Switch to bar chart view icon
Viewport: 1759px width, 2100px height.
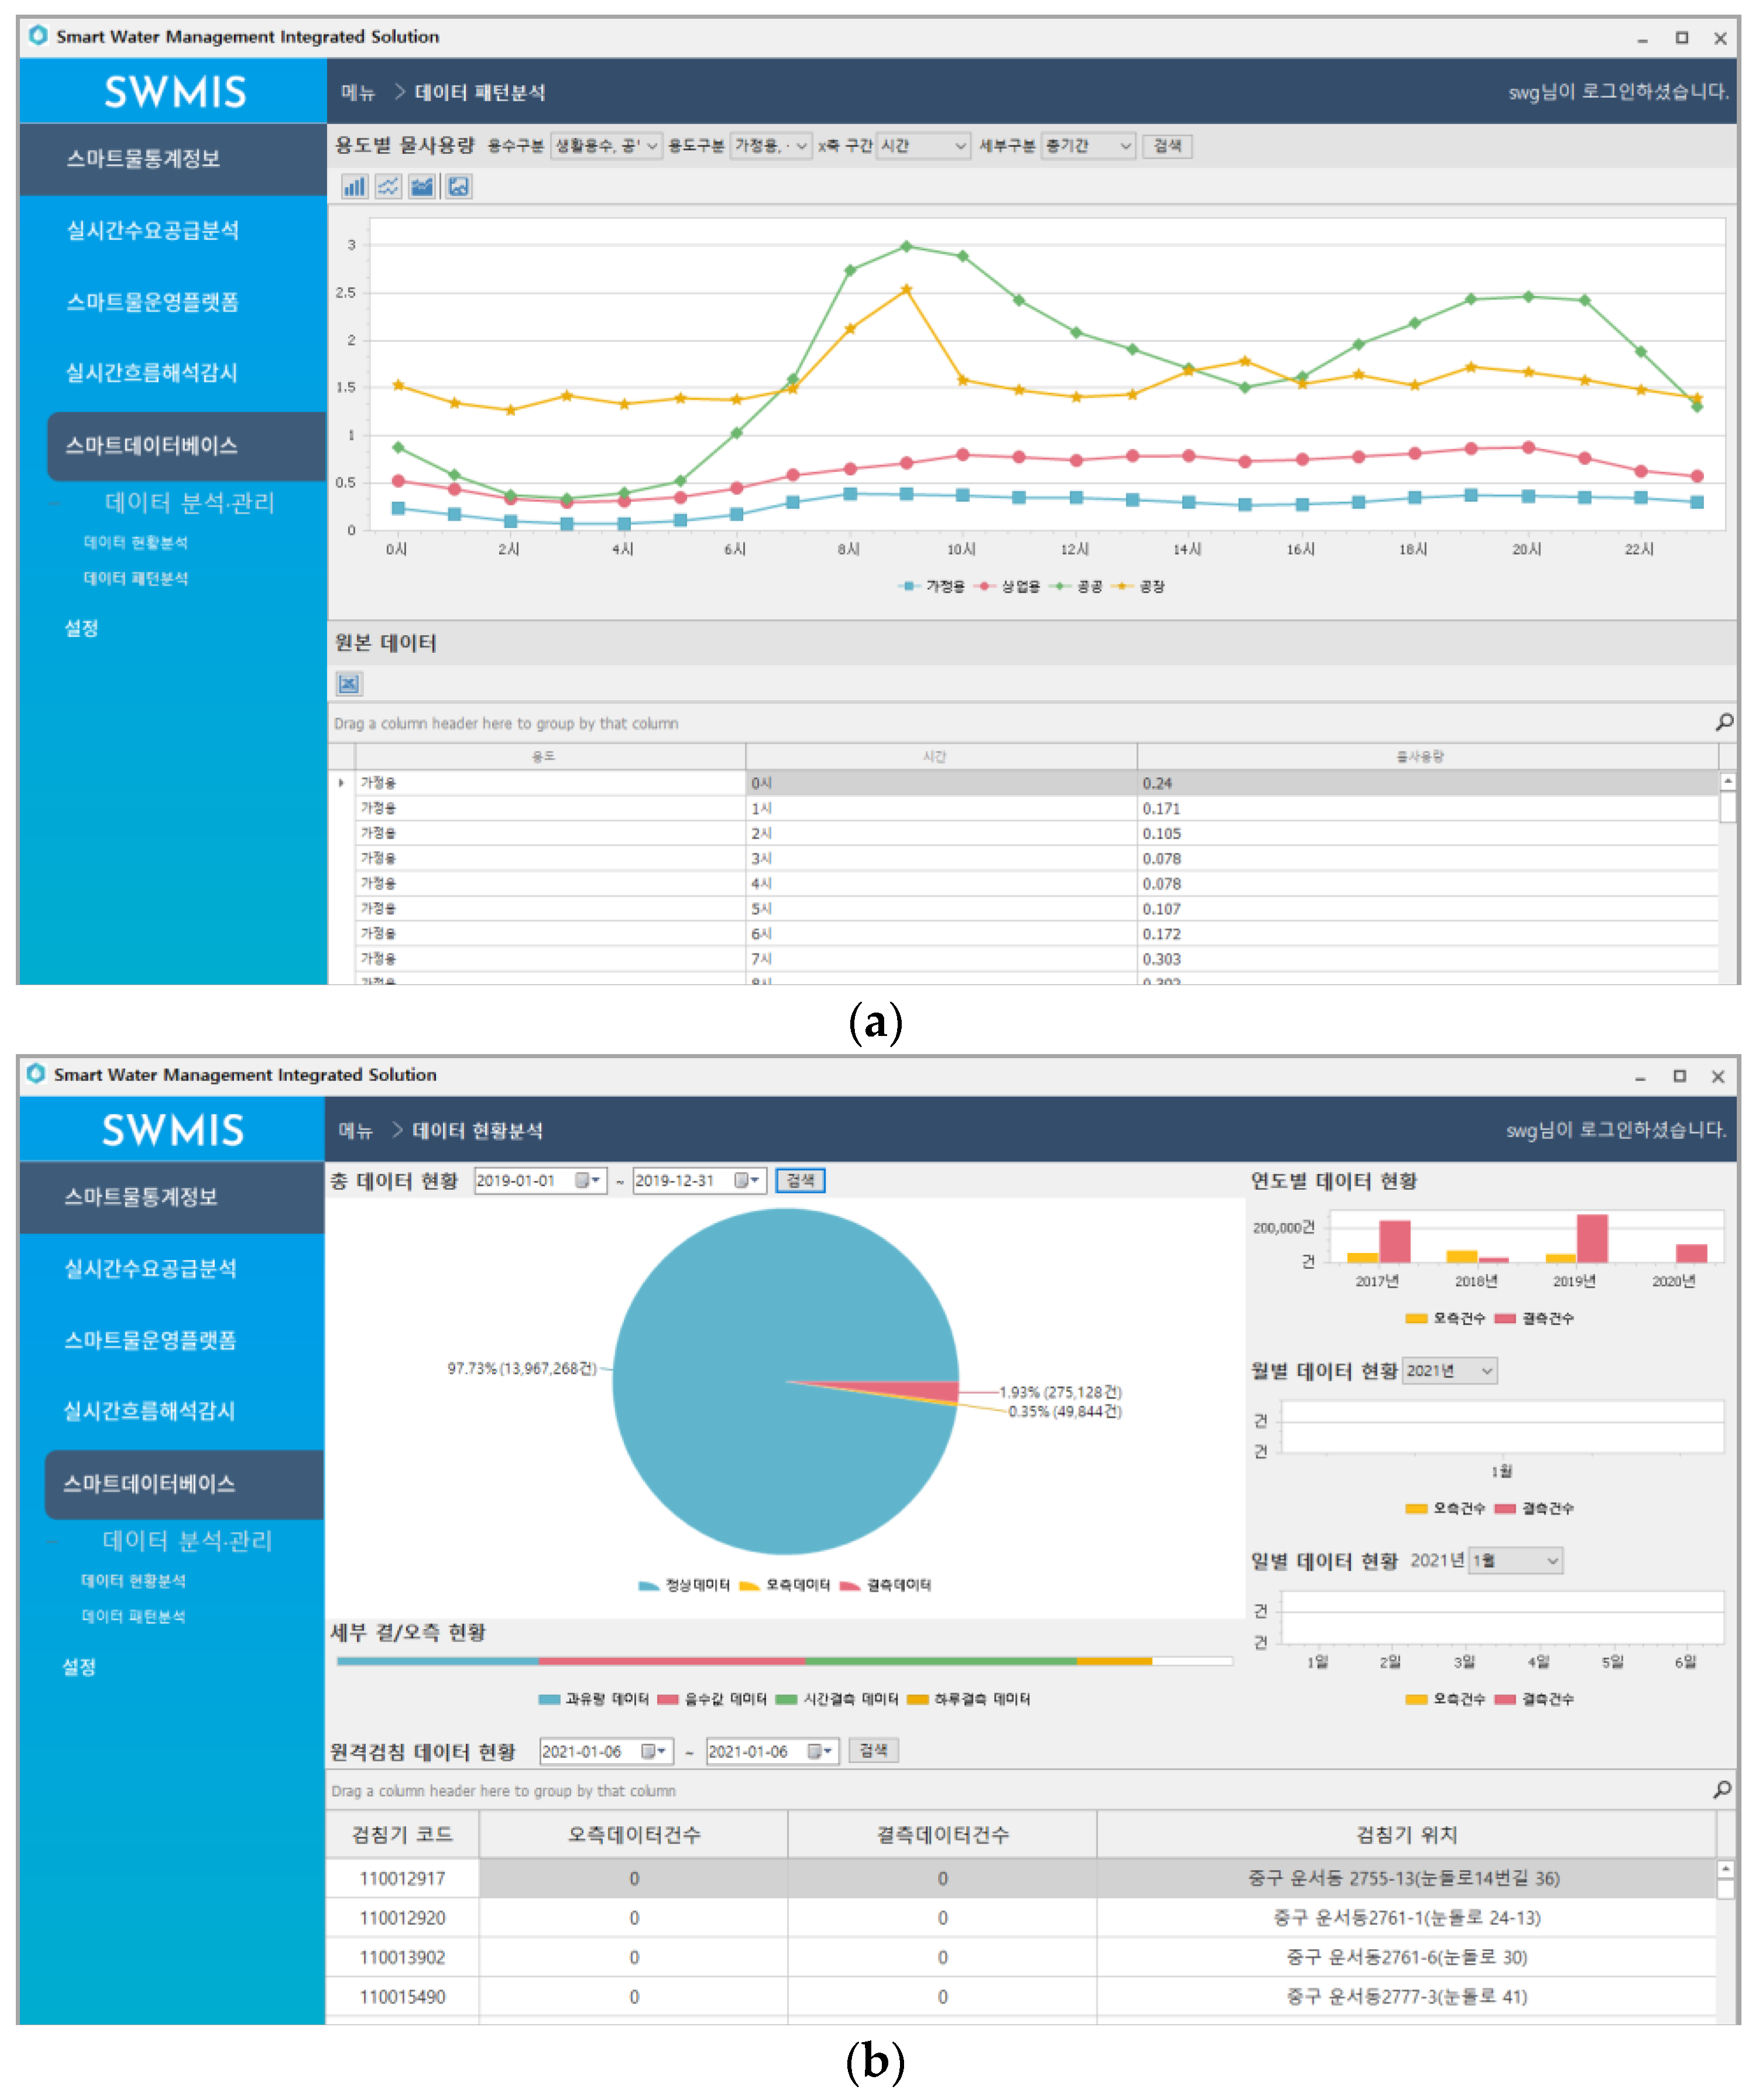[354, 187]
